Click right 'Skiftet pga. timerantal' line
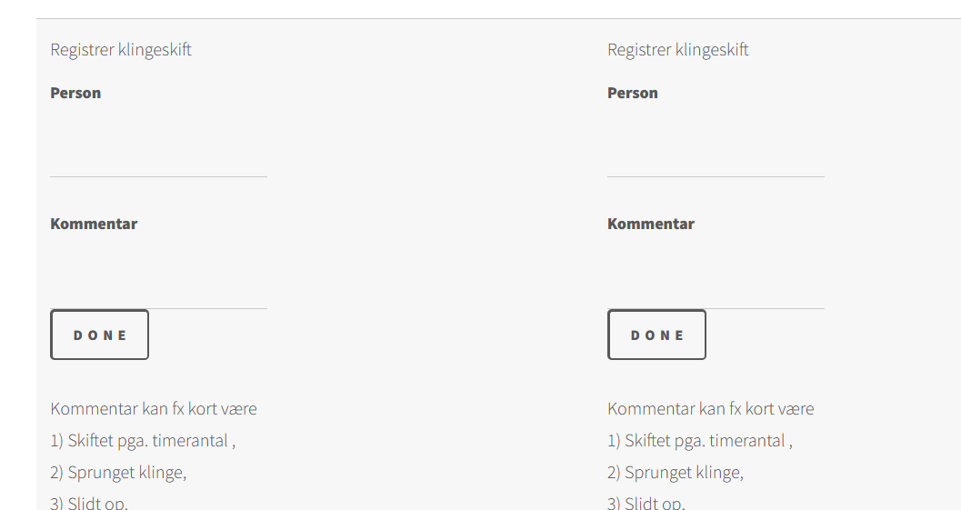This screenshot has height=510, width=961. coord(700,441)
